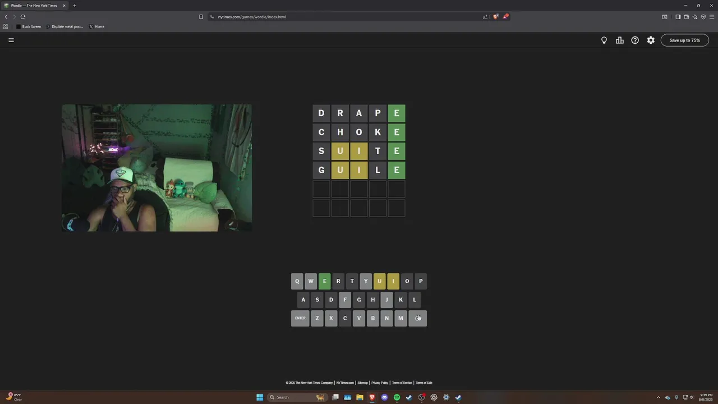Screen dimensions: 718x404
Task: Click the webcam overlay video
Action: click(x=157, y=168)
